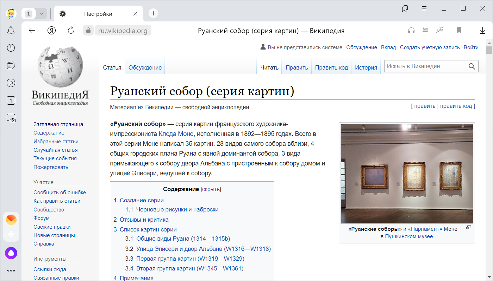Add an app to sidebar with plus
The image size is (493, 281).
point(11,234)
